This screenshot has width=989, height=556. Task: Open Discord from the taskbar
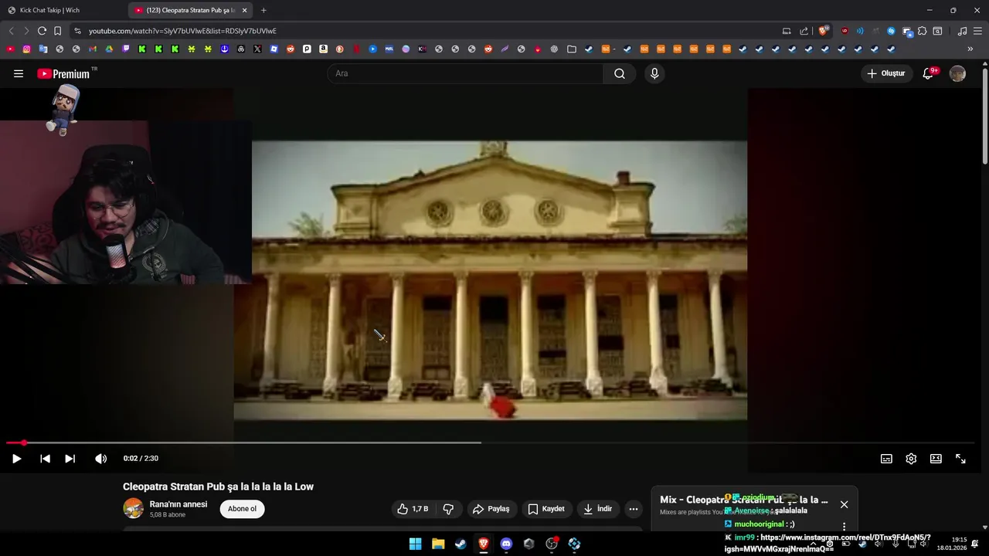pos(506,544)
